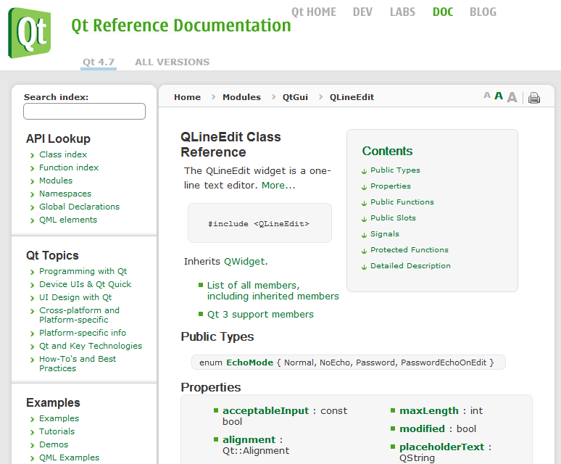Screen dimensions: 561x464
Task: Go to Home breadcrumb
Action: click(188, 97)
